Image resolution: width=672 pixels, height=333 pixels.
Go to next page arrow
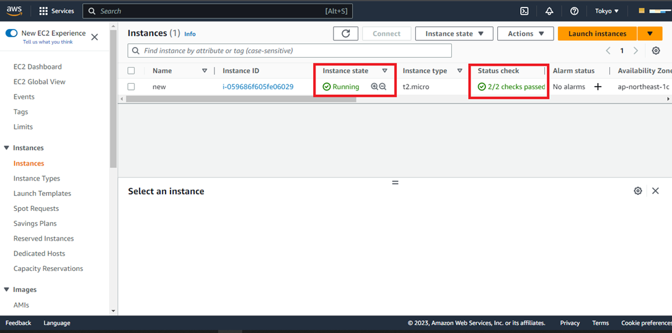point(635,51)
